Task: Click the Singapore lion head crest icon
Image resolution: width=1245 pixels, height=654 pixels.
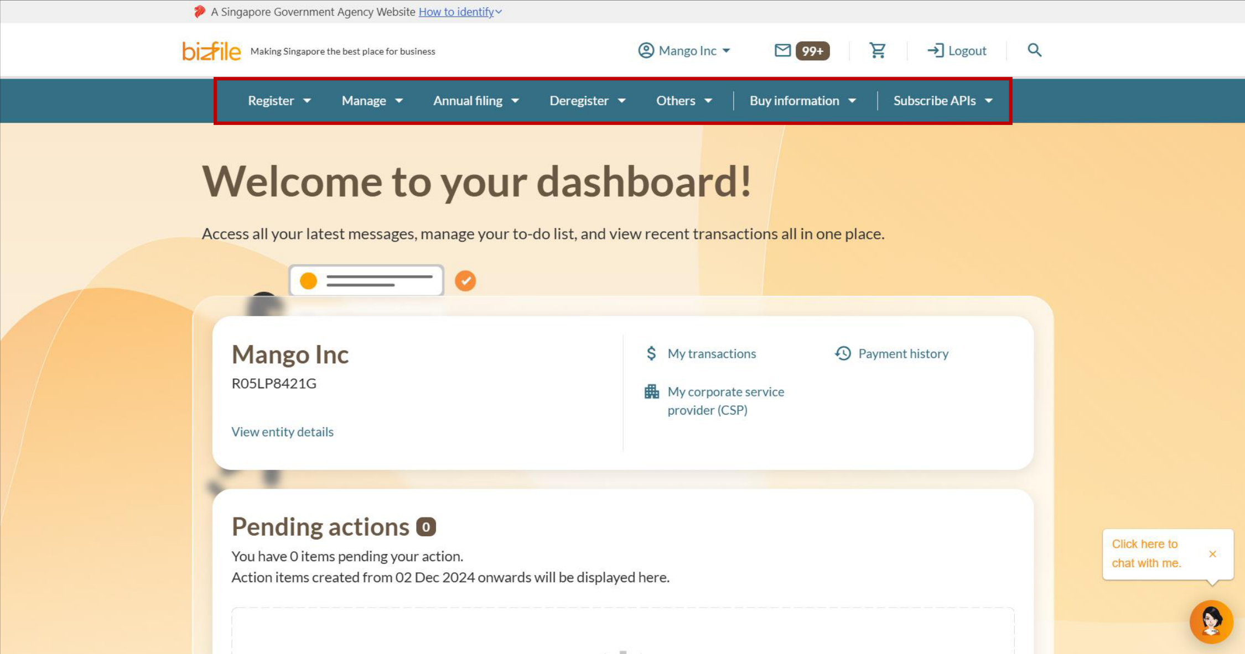Action: click(x=200, y=12)
